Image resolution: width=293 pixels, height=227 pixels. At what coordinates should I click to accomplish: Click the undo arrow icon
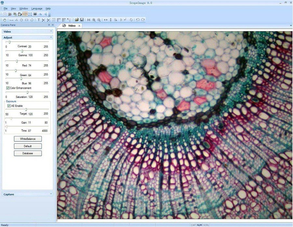point(138,20)
